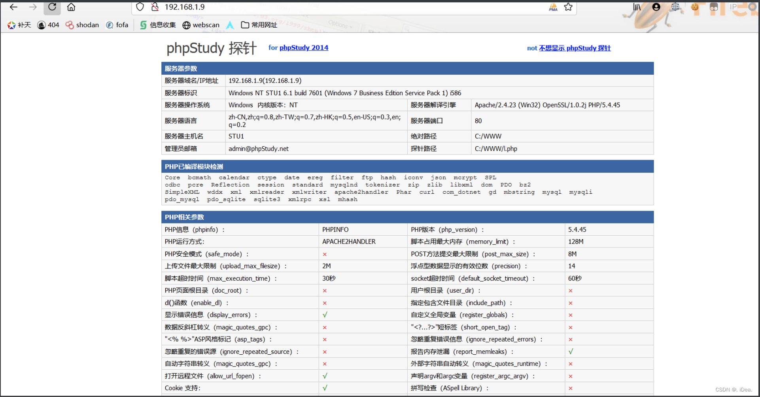Click the hostname value STU1
The width and height of the screenshot is (760, 397).
[x=236, y=136]
